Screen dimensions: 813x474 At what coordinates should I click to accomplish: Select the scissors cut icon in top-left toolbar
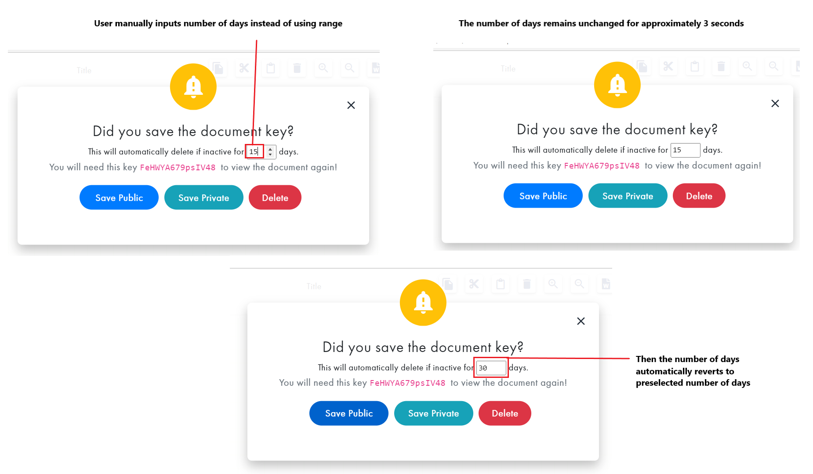(x=244, y=68)
